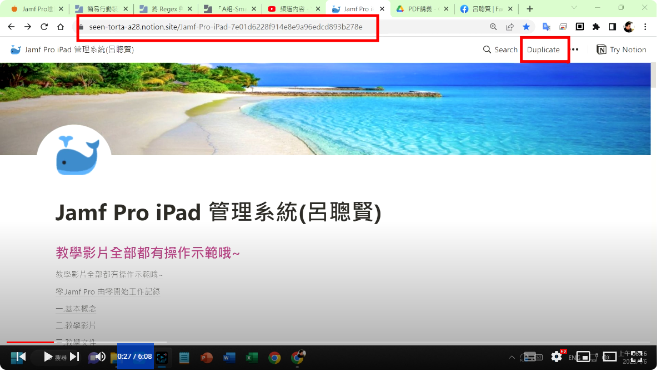Image resolution: width=661 pixels, height=371 pixels.
Task: Open the Chrome with profile taskbar icon
Action: point(298,358)
